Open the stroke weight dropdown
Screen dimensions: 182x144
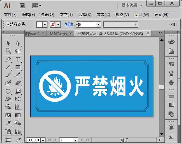click(98, 24)
